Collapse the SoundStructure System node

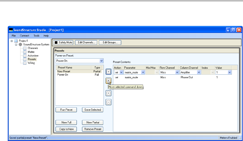point(16,45)
